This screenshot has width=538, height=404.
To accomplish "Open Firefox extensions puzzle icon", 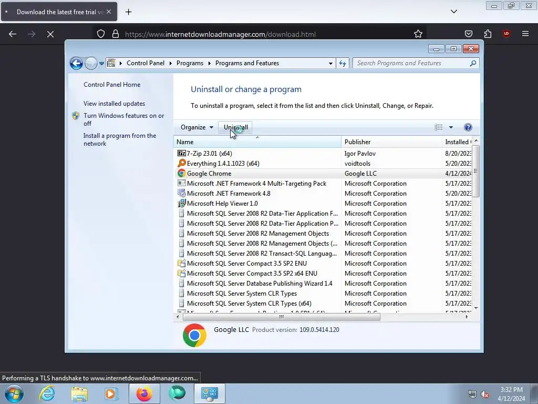I will point(488,34).
